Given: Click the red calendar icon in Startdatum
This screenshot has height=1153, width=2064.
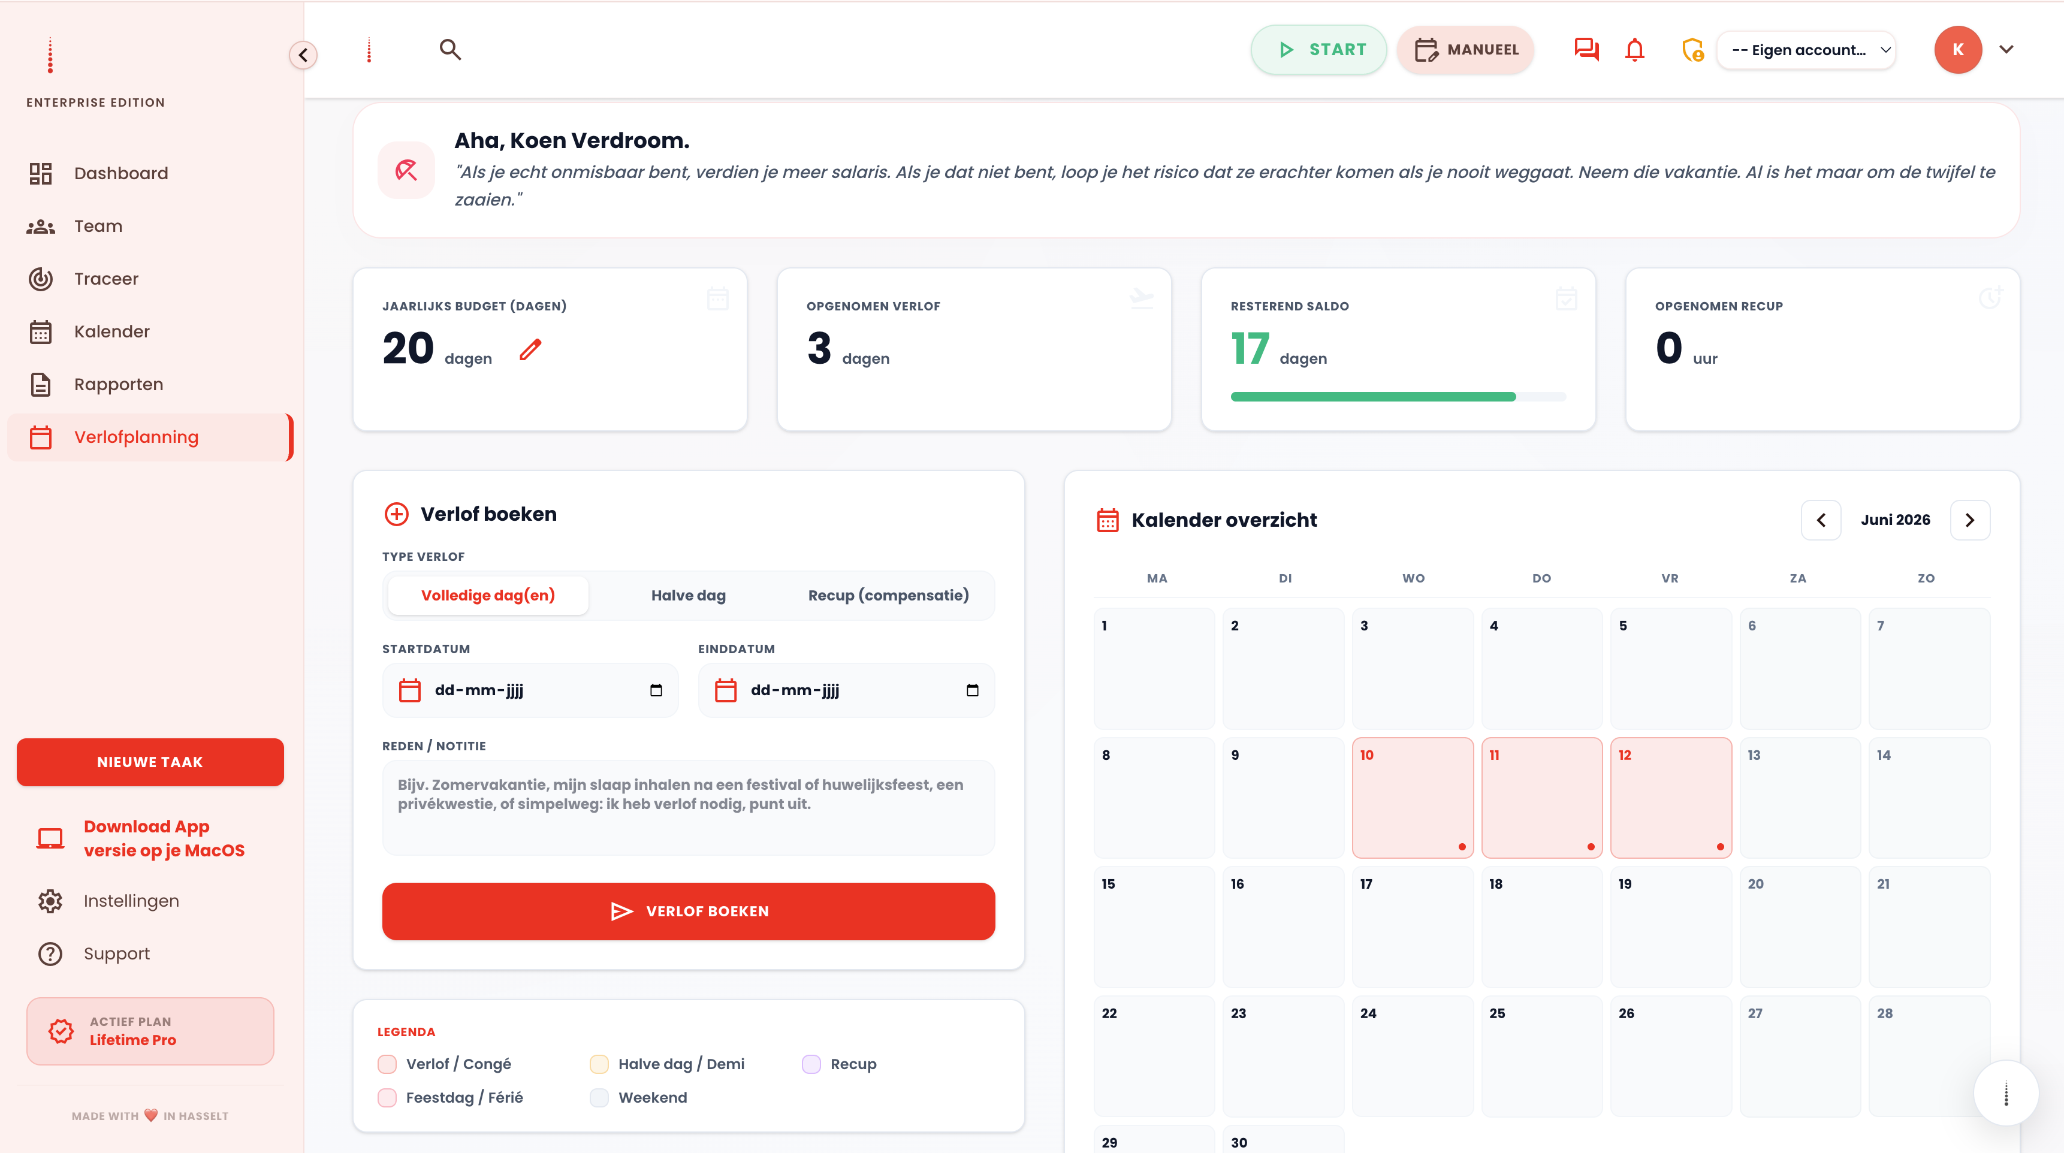Looking at the screenshot, I should pos(409,690).
